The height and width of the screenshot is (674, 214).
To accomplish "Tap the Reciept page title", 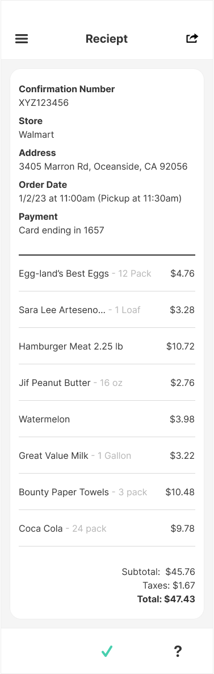I will (107, 39).
